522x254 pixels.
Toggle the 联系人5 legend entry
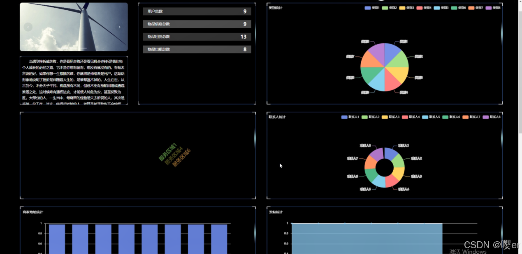click(x=431, y=117)
